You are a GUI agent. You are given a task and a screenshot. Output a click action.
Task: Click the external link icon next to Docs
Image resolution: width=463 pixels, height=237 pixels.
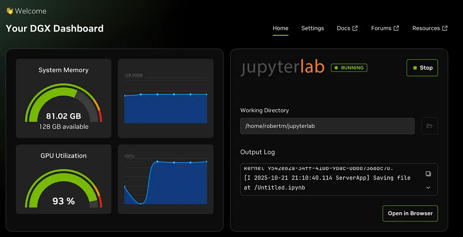[x=355, y=28]
